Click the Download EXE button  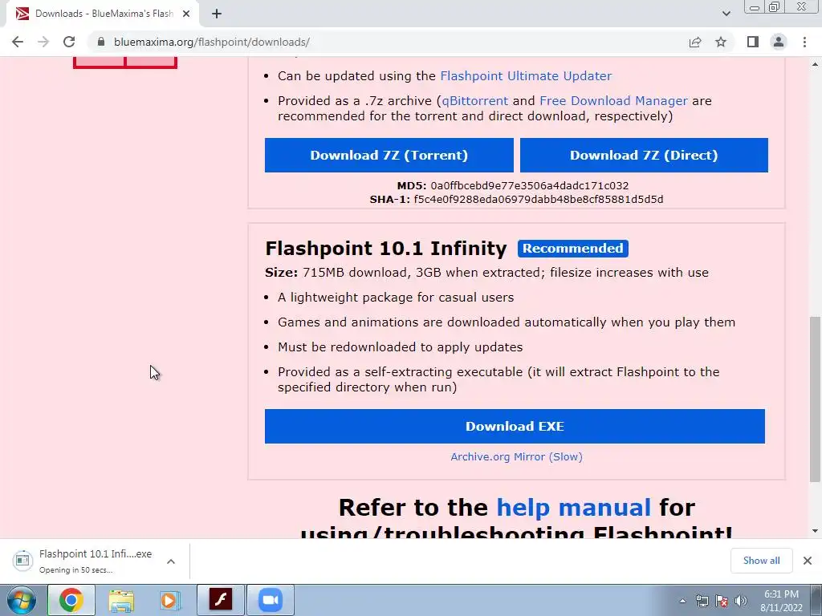tap(515, 427)
